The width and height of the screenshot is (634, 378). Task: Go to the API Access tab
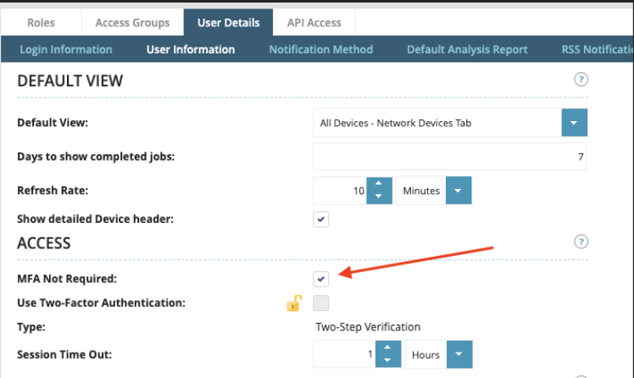pyautogui.click(x=314, y=23)
